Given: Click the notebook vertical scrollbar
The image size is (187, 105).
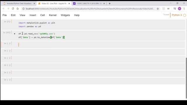Looking at the screenshot, I should (186, 78).
